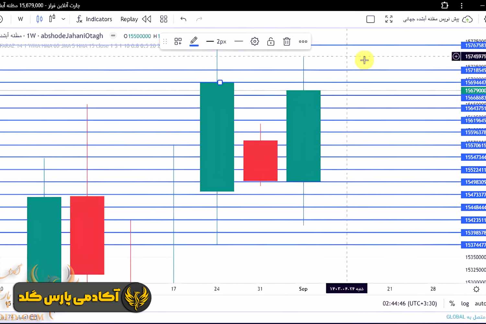The width and height of the screenshot is (486, 324).
Task: Grab the floating toolbar dotted drag handle
Action: pos(165,41)
